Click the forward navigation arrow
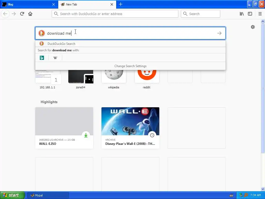Screen dimensions: 265x199 (x=14, y=14)
